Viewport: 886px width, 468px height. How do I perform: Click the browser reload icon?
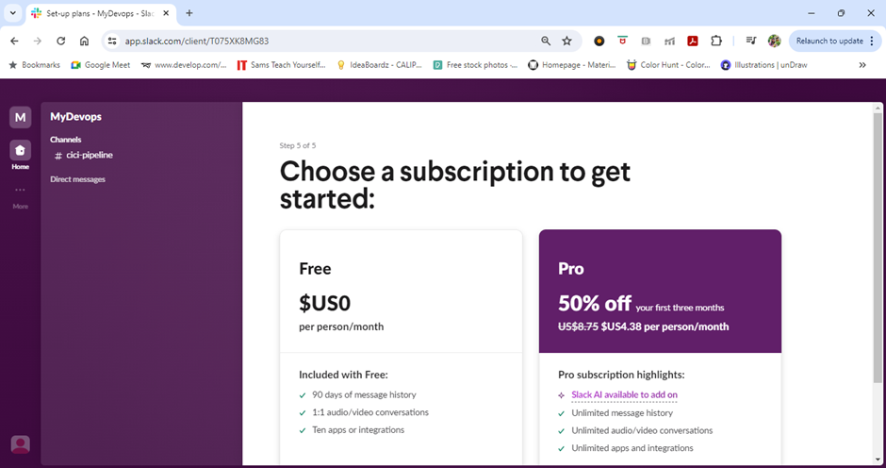click(x=61, y=42)
